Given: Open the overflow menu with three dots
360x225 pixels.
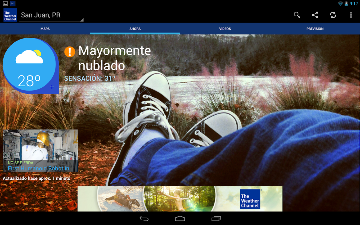Looking at the screenshot, I should (351, 15).
